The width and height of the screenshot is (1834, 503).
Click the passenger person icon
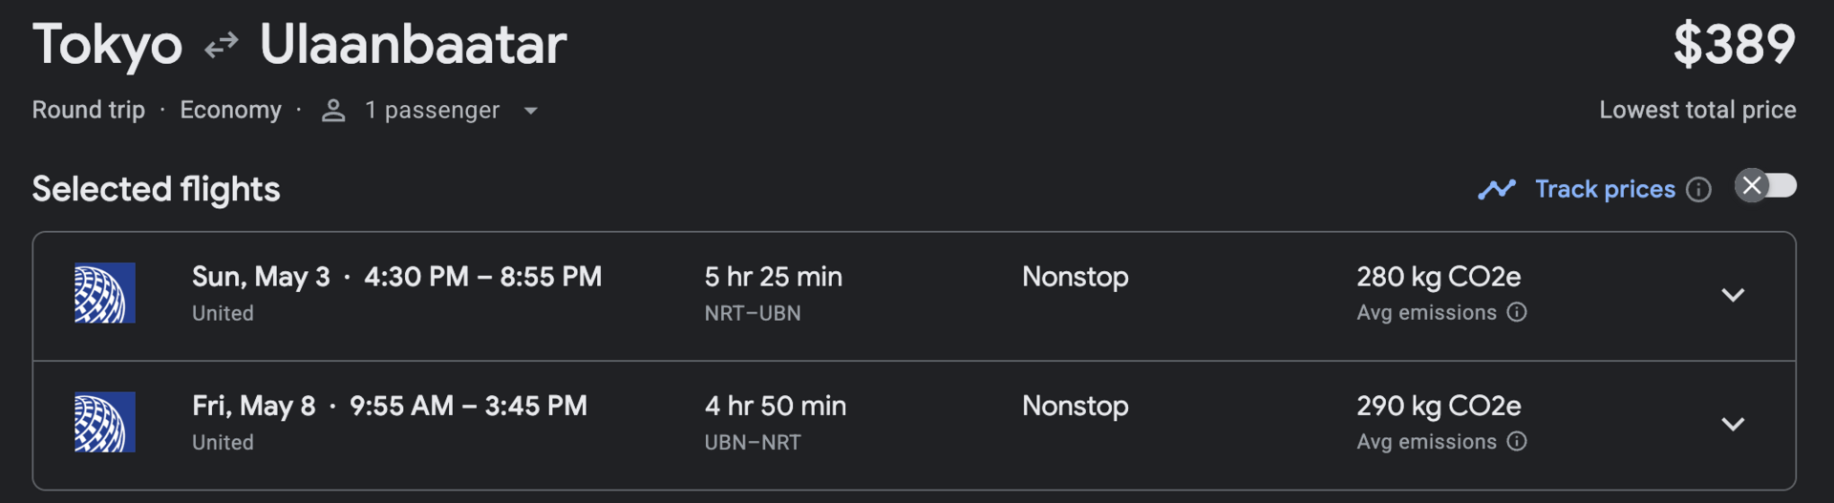tap(333, 111)
